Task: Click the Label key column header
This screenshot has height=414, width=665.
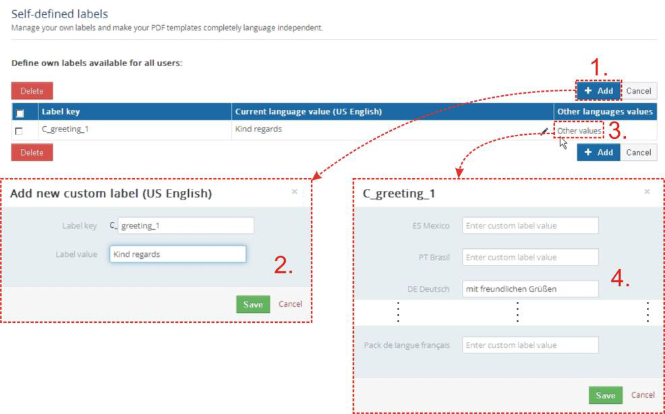Action: [x=135, y=111]
